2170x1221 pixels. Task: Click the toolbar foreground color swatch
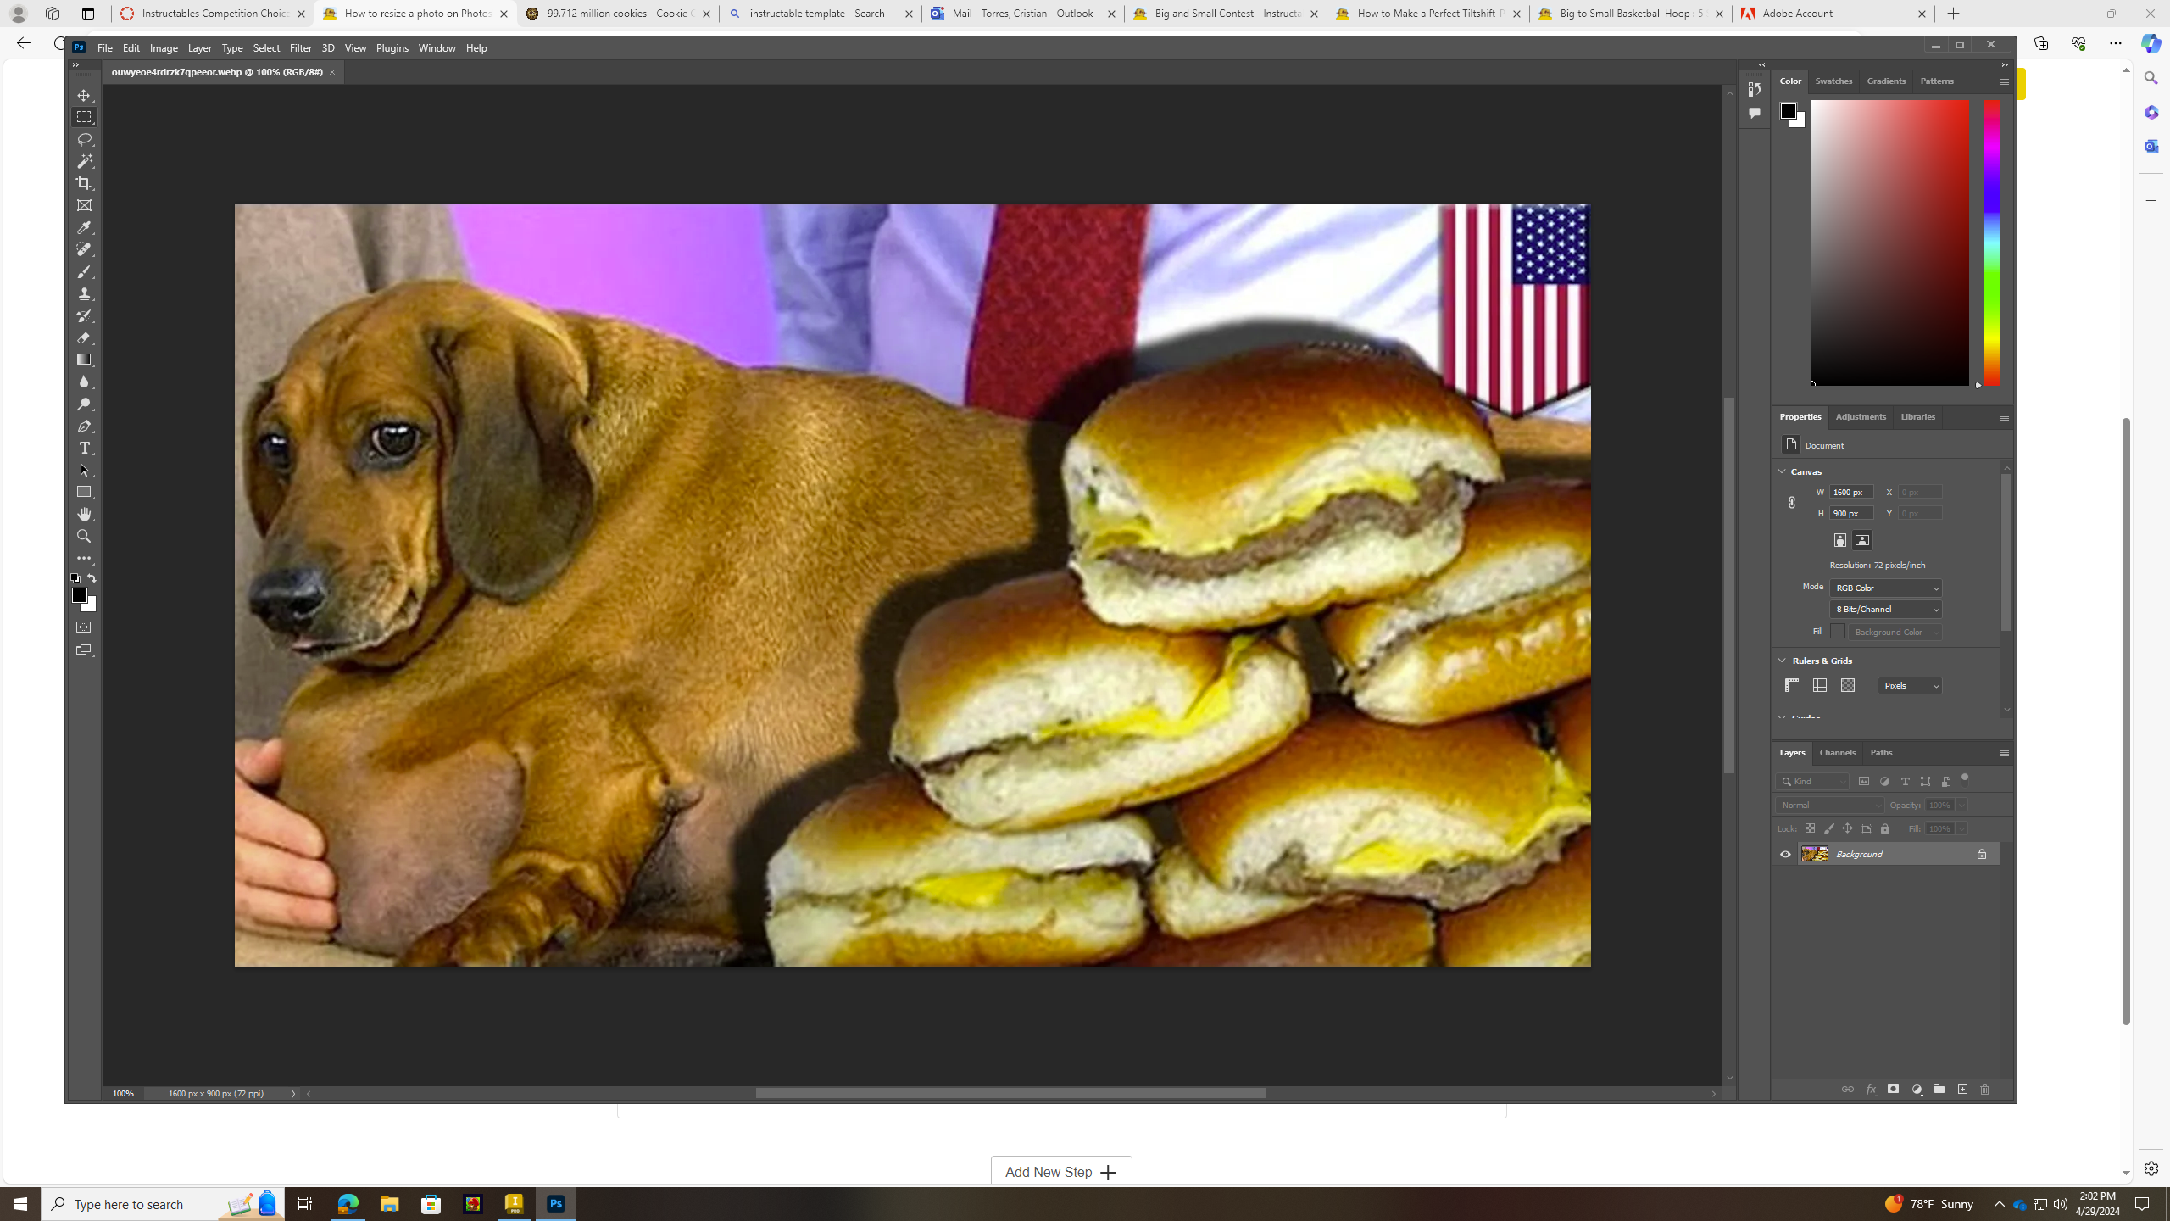point(79,595)
